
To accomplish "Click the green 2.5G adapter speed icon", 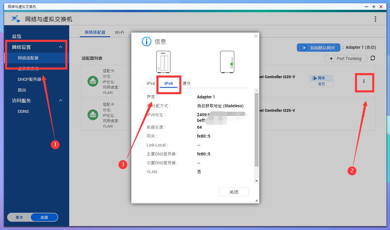I will [x=92, y=81].
